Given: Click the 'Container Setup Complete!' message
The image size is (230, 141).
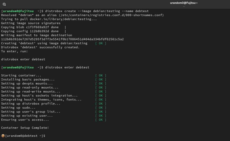Looking at the screenshot, I should click(x=25, y=127).
